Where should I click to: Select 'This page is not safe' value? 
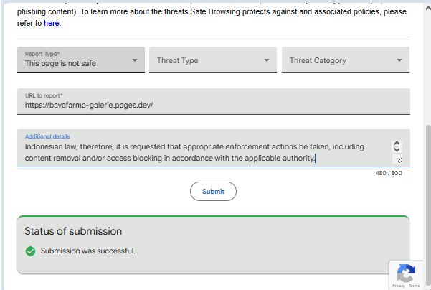pos(60,64)
